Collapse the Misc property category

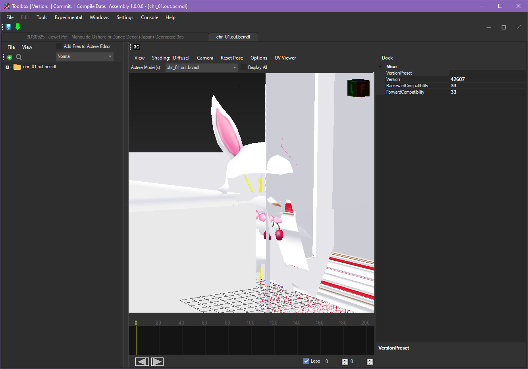[380, 67]
